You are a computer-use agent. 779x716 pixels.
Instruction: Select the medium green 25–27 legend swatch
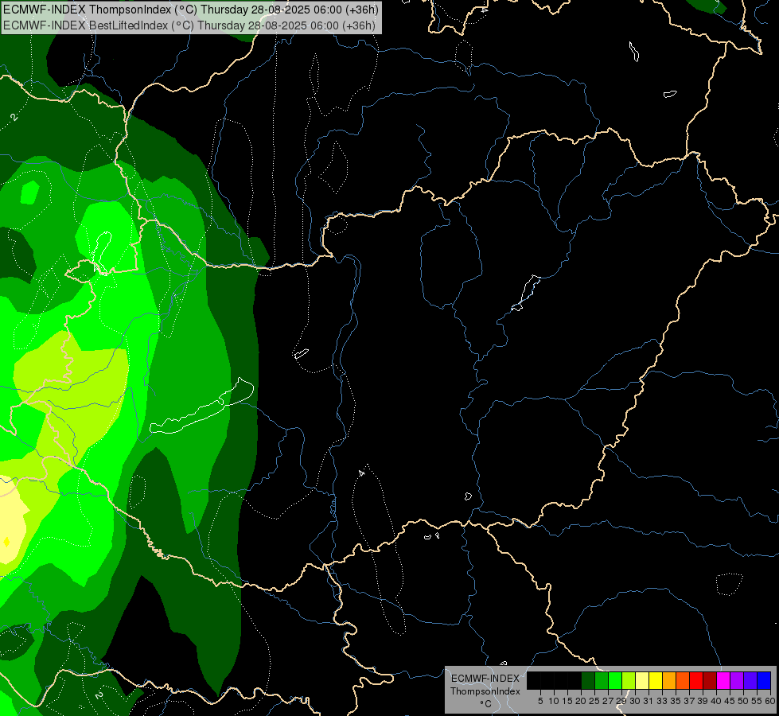[x=602, y=680]
